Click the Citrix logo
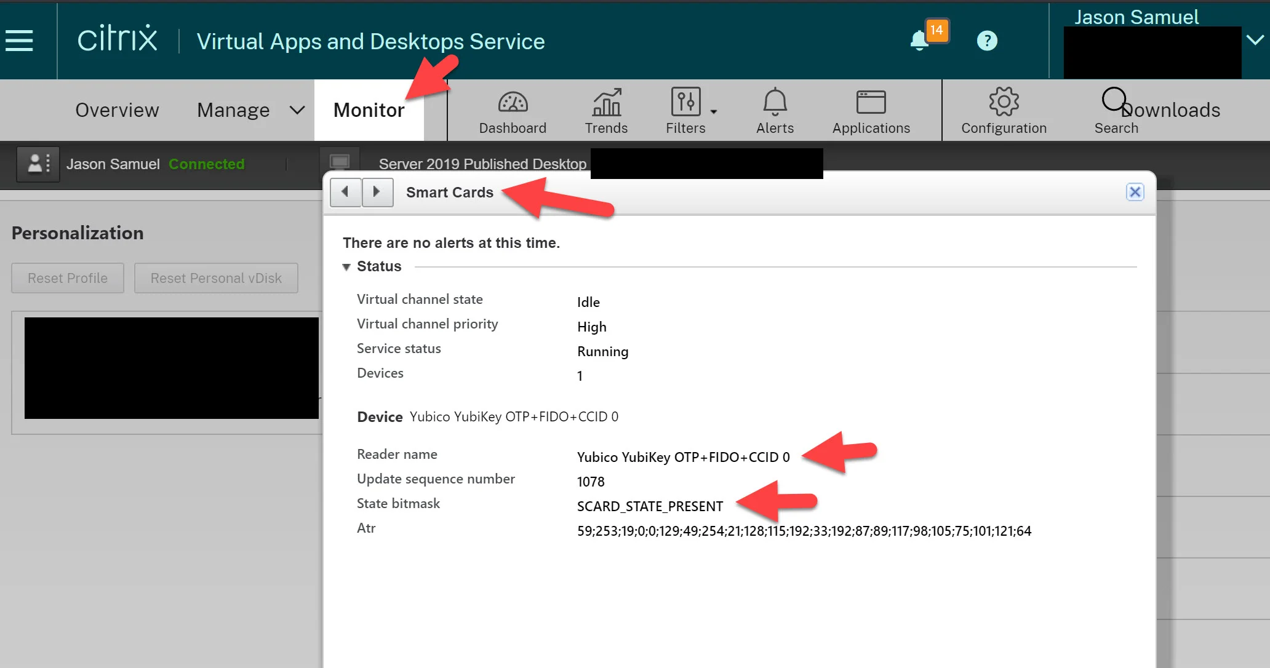Image resolution: width=1270 pixels, height=668 pixels. [117, 39]
